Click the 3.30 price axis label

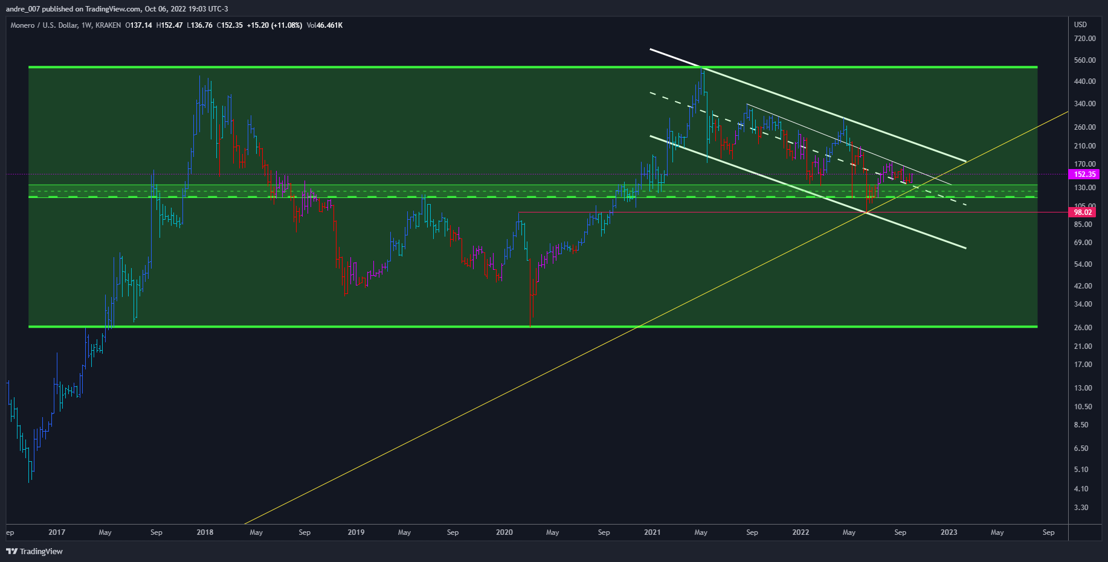point(1081,508)
